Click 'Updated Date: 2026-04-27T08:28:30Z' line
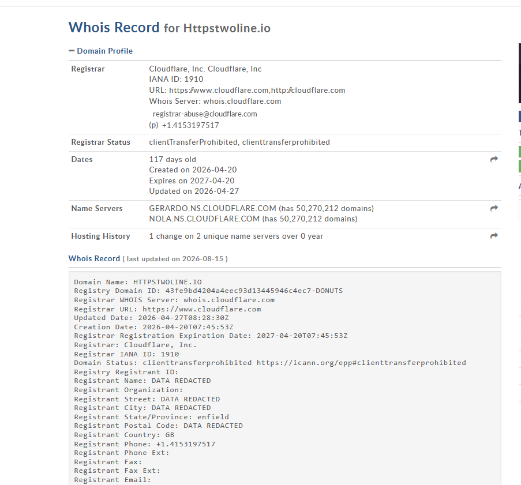This screenshot has width=521, height=485. click(151, 318)
